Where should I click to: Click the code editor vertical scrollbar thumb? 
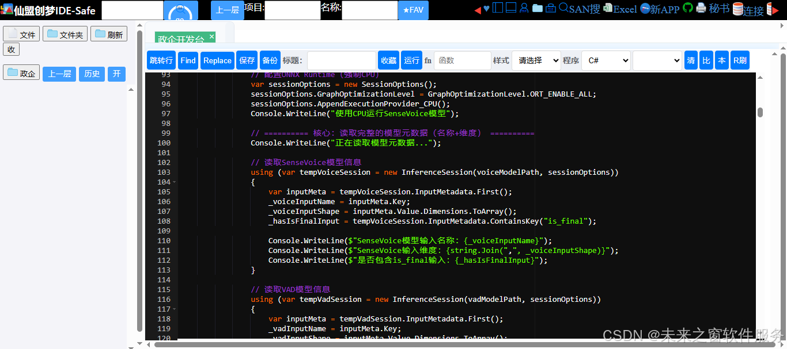760,112
